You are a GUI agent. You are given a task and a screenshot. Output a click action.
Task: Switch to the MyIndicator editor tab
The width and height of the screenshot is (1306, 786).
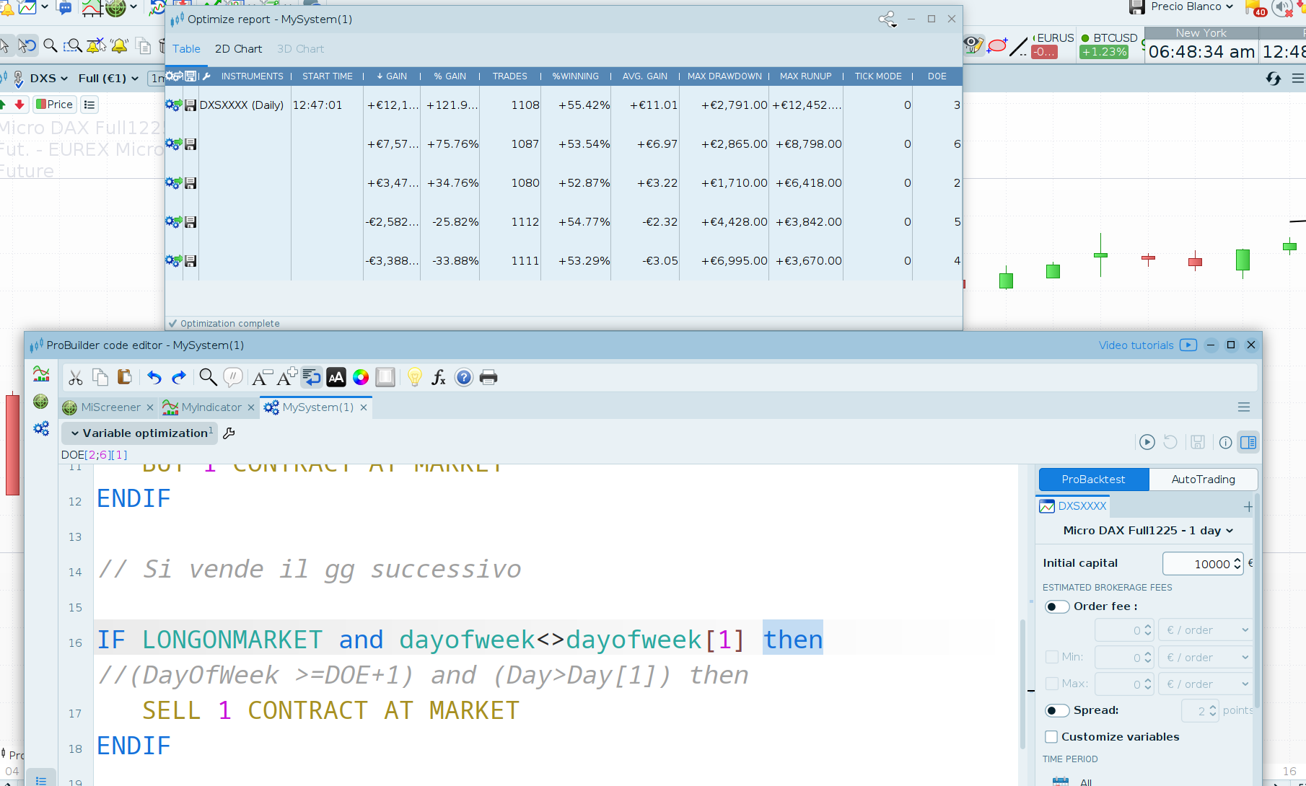point(211,407)
